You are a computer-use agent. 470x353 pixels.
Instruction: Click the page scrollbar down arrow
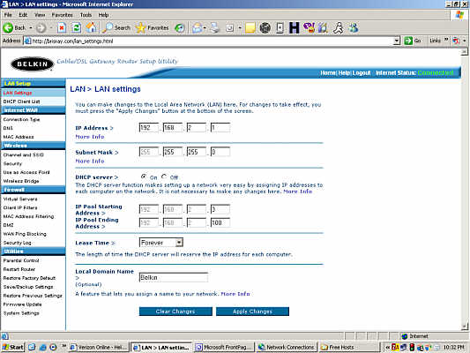[464, 326]
